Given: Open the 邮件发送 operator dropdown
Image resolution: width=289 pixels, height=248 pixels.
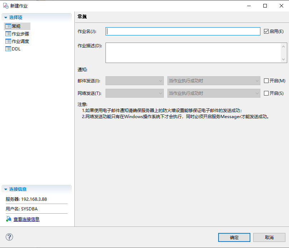Looking at the screenshot, I should point(134,81).
